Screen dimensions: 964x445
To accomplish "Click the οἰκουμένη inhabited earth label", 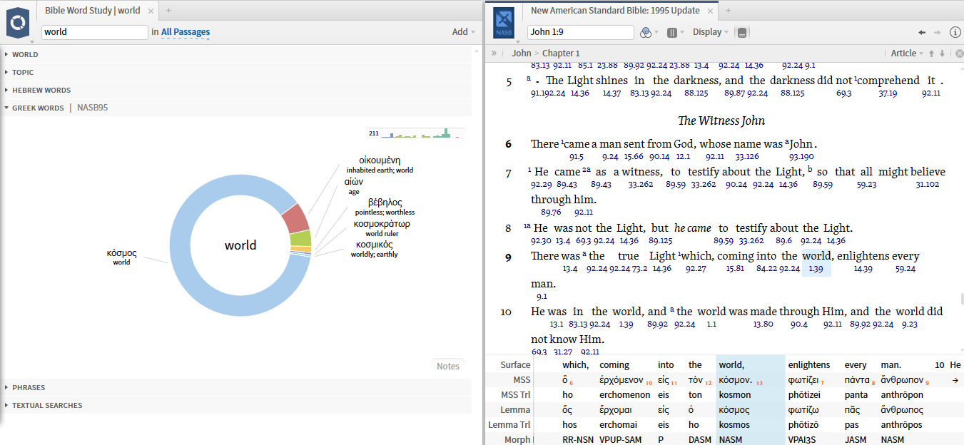I will pyautogui.click(x=380, y=165).
